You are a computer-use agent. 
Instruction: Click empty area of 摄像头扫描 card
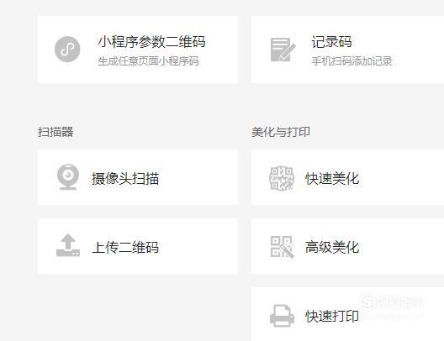198,177
